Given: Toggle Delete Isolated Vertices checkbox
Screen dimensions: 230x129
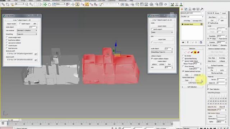Looking at the screenshot, I should tap(183, 71).
